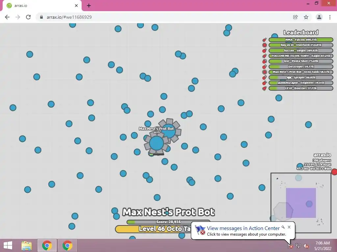This screenshot has height=252, width=337.
Task: Click the huy vn Overlord leaderboard entry
Action: [x=301, y=45]
